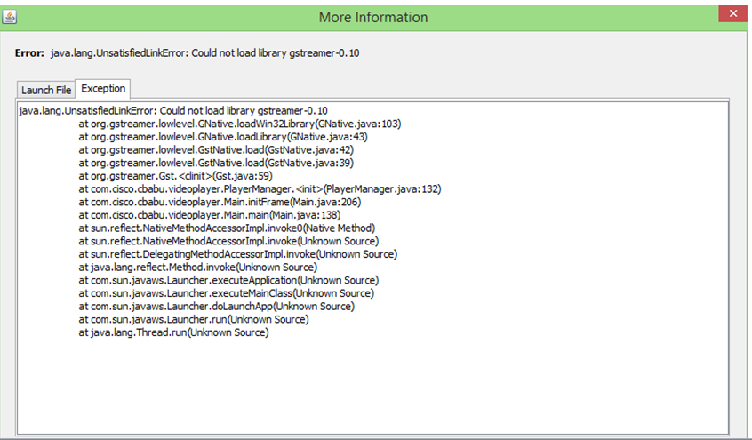Click the GNative.loadWin32Library stack line
Image resolution: width=752 pixels, height=440 pixels.
240,124
